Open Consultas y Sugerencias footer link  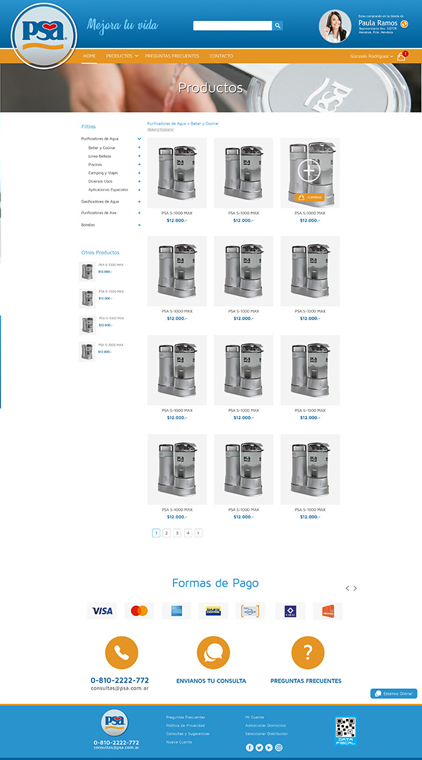point(188,734)
